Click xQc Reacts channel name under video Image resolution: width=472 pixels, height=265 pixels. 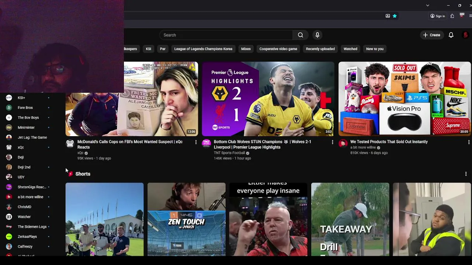pyautogui.click(x=80, y=153)
